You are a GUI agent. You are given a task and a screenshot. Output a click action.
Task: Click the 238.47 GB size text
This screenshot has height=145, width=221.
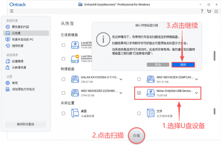point(87,82)
